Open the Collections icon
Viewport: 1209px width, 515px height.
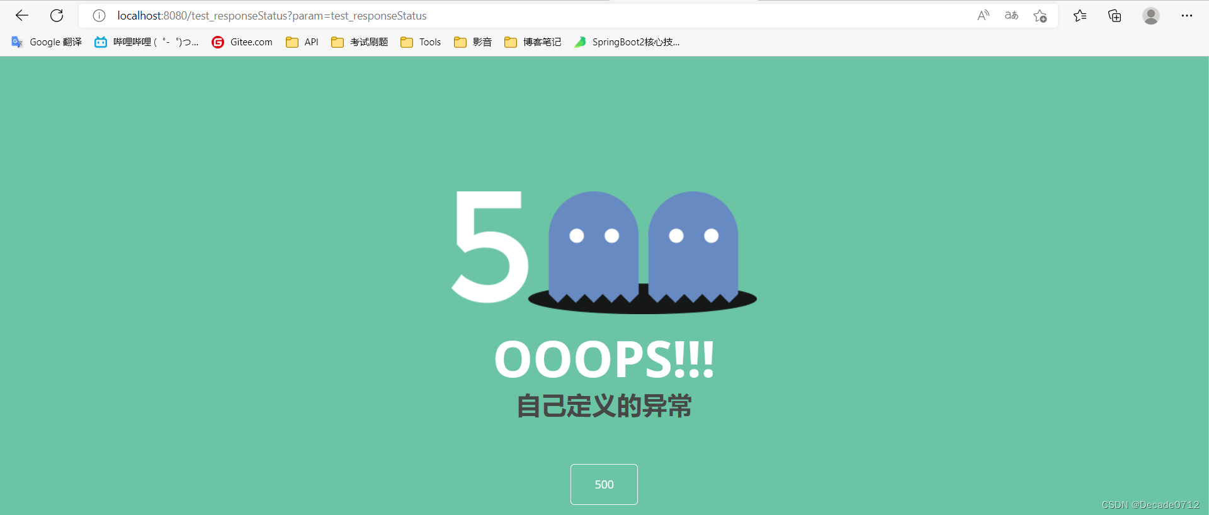[1115, 16]
